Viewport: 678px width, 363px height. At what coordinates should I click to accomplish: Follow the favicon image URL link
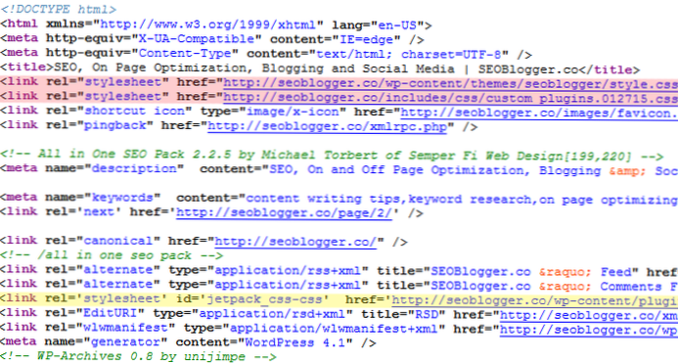(539, 113)
